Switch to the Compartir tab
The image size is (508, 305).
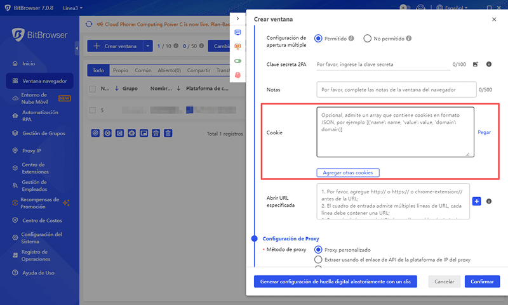tap(199, 70)
